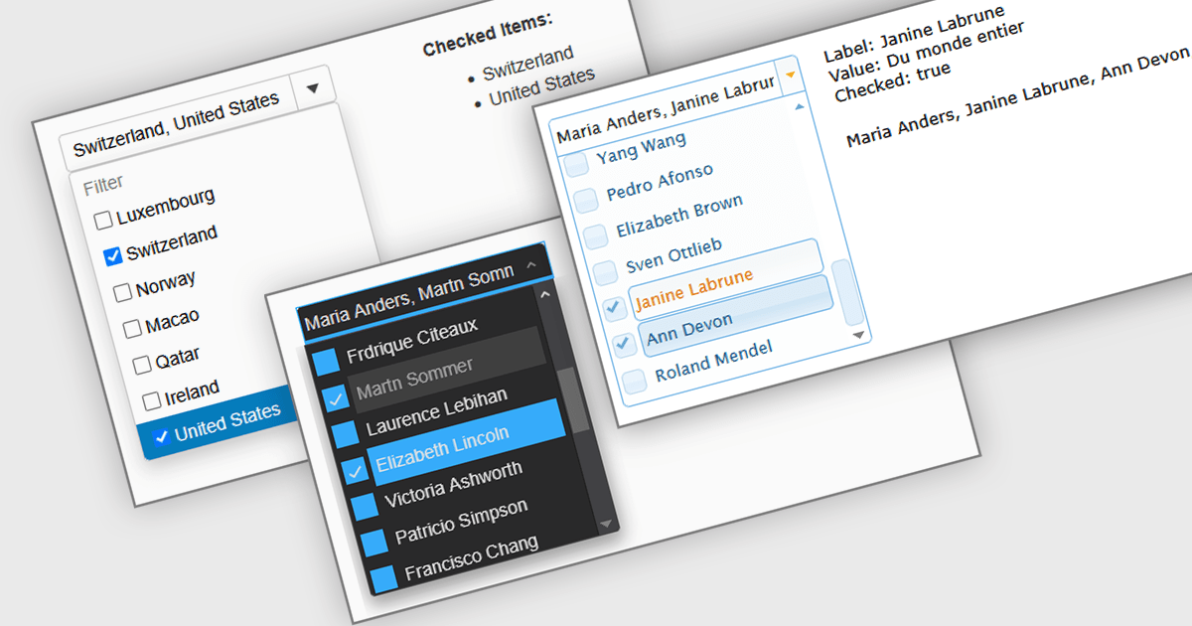Expand the orange arrow dropdown button
Image resolution: width=1192 pixels, height=626 pixels.
click(x=790, y=75)
